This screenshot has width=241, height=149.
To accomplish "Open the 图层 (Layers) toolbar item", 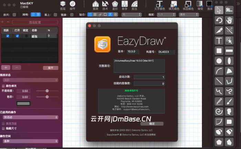I will 63,5.
